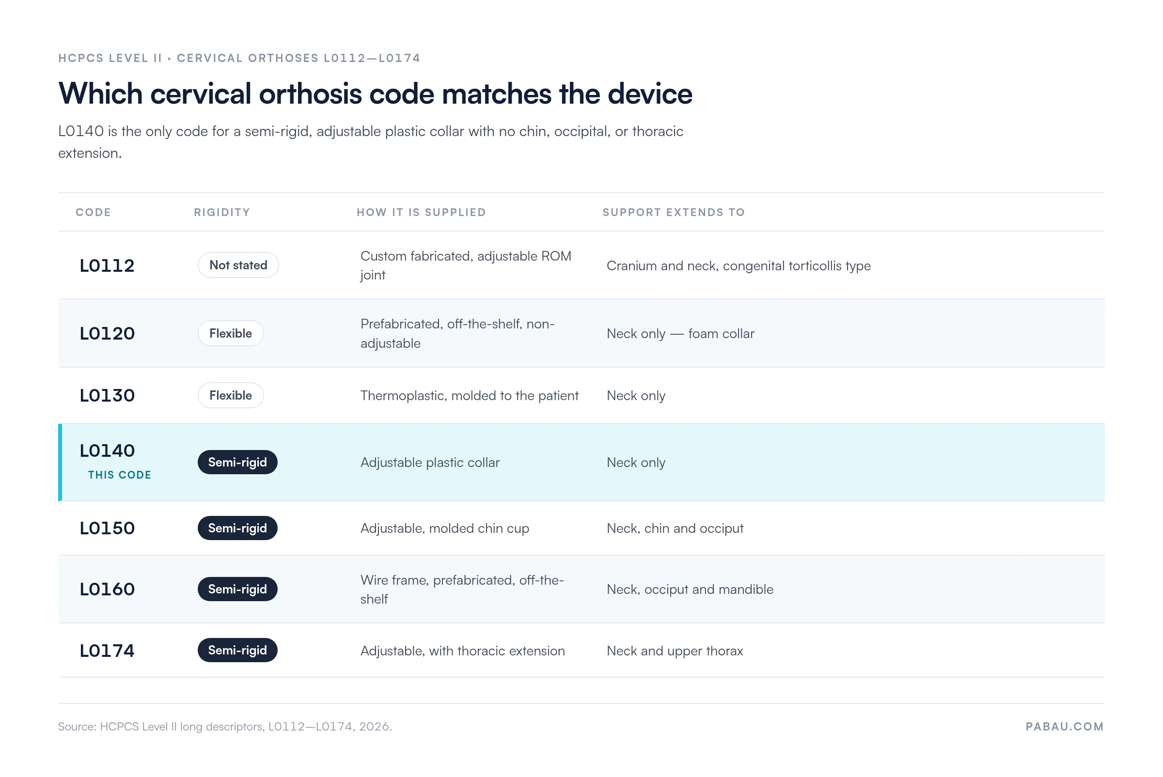The image size is (1163, 777).
Task: Click the Flexible badge in L0120 row
Action: (x=231, y=333)
